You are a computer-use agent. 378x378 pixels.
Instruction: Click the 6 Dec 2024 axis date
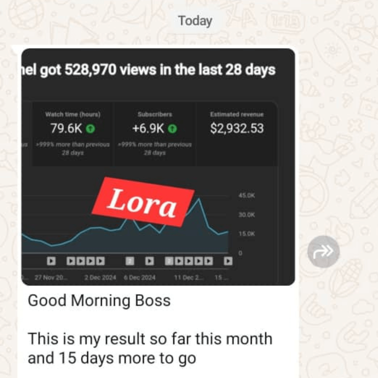pos(140,278)
